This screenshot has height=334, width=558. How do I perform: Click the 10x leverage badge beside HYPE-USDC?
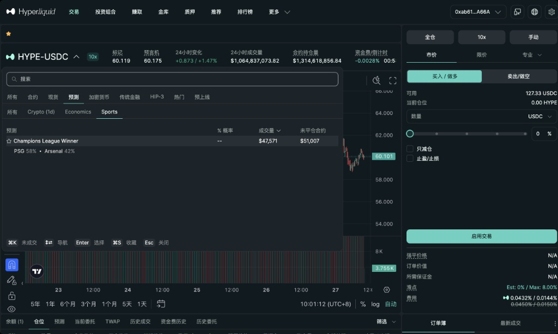[93, 57]
